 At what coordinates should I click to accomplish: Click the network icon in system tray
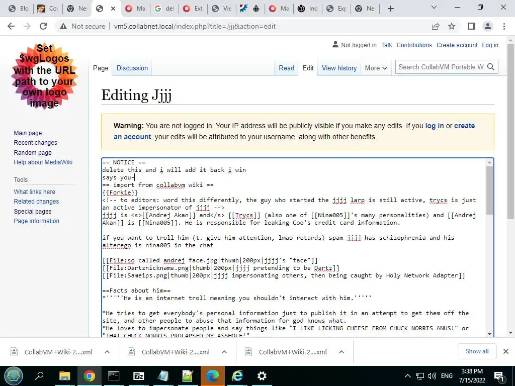(420, 376)
